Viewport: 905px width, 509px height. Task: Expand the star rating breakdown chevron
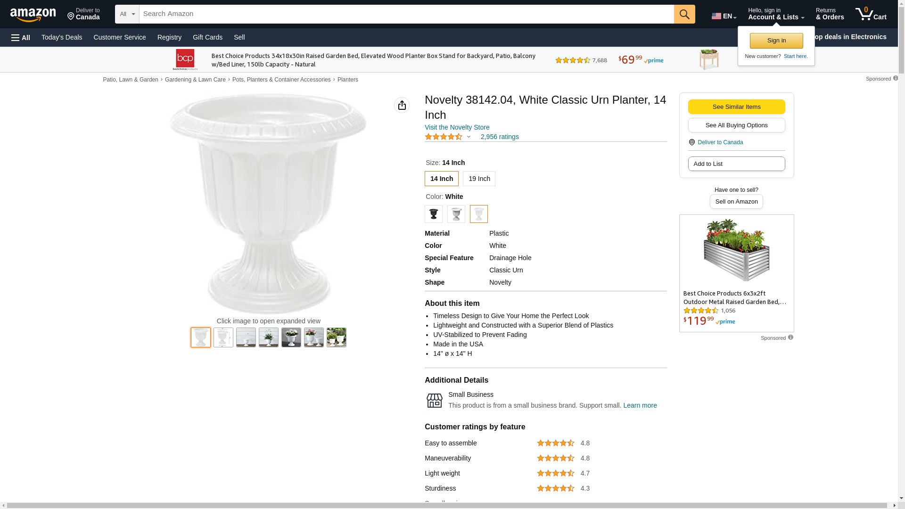coord(469,137)
